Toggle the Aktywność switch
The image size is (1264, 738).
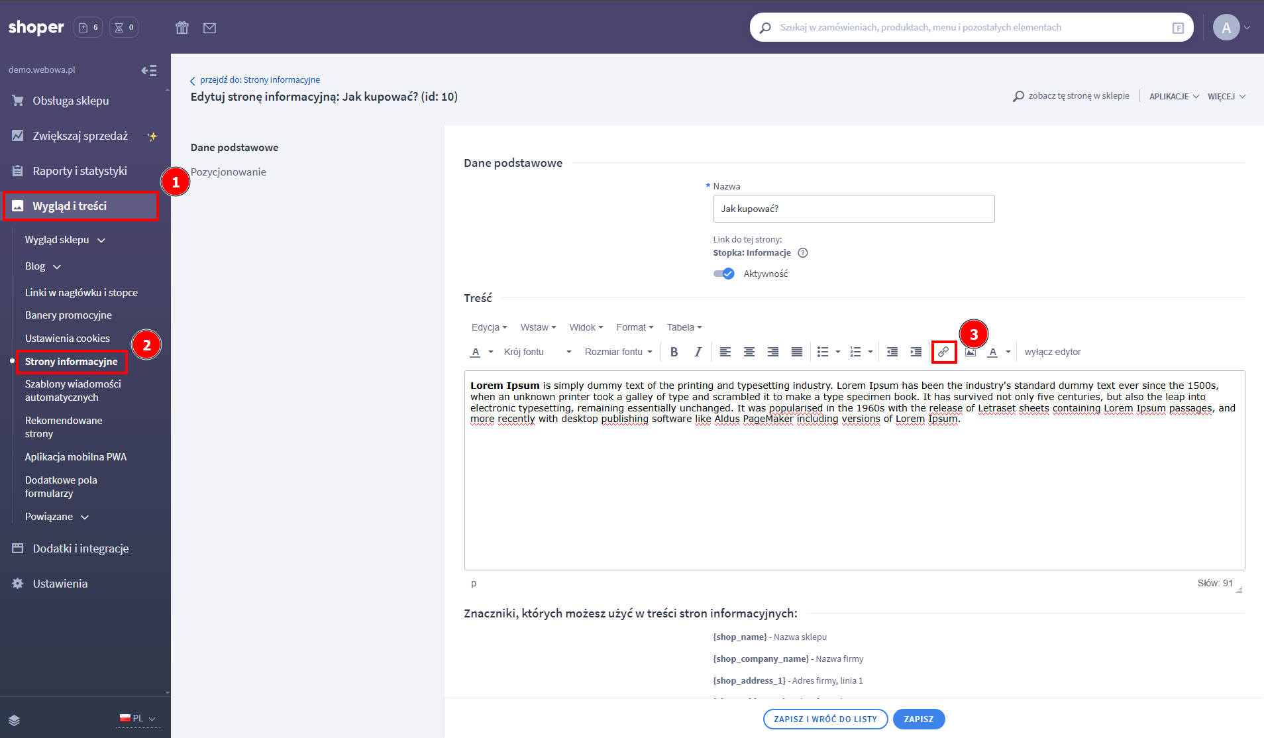723,274
